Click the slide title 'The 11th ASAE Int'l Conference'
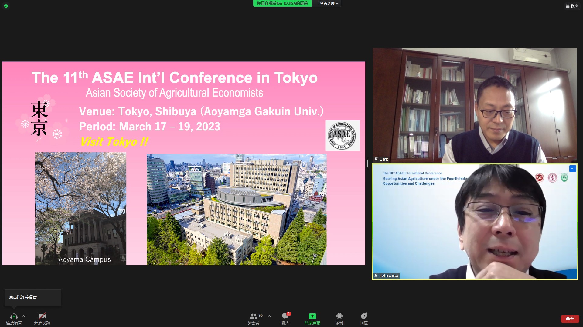 [x=175, y=78]
